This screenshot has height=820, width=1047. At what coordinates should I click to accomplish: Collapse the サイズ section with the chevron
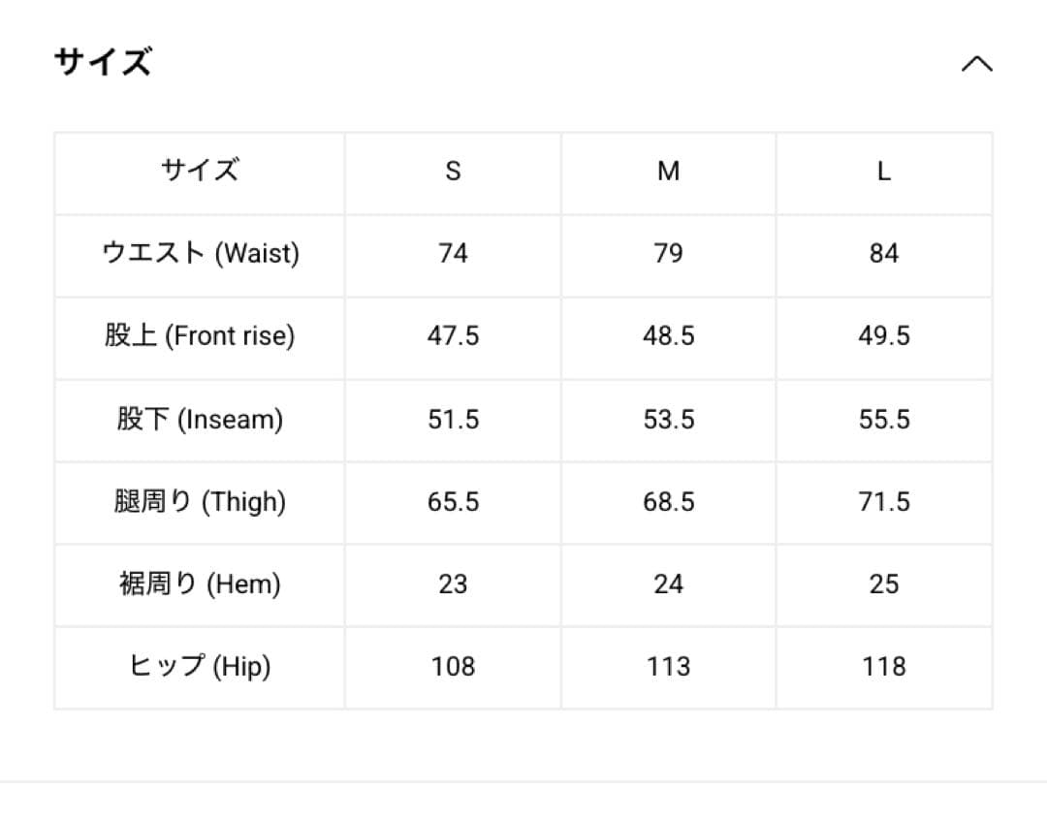(976, 64)
